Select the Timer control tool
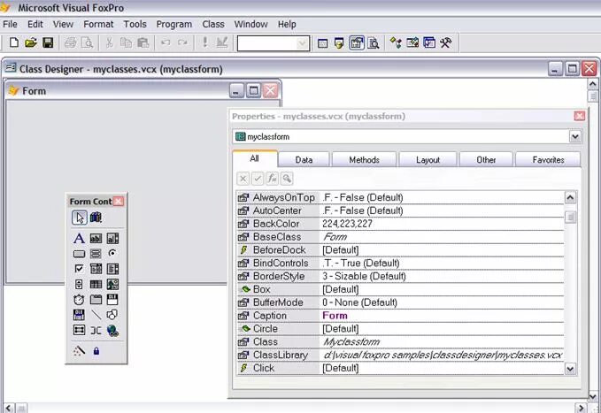This screenshot has width=601, height=413. (x=79, y=299)
